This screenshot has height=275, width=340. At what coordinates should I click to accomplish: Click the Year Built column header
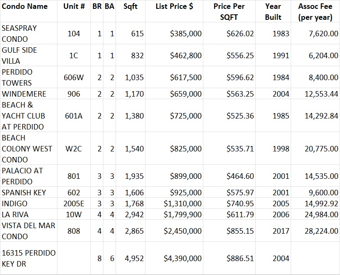pyautogui.click(x=273, y=12)
